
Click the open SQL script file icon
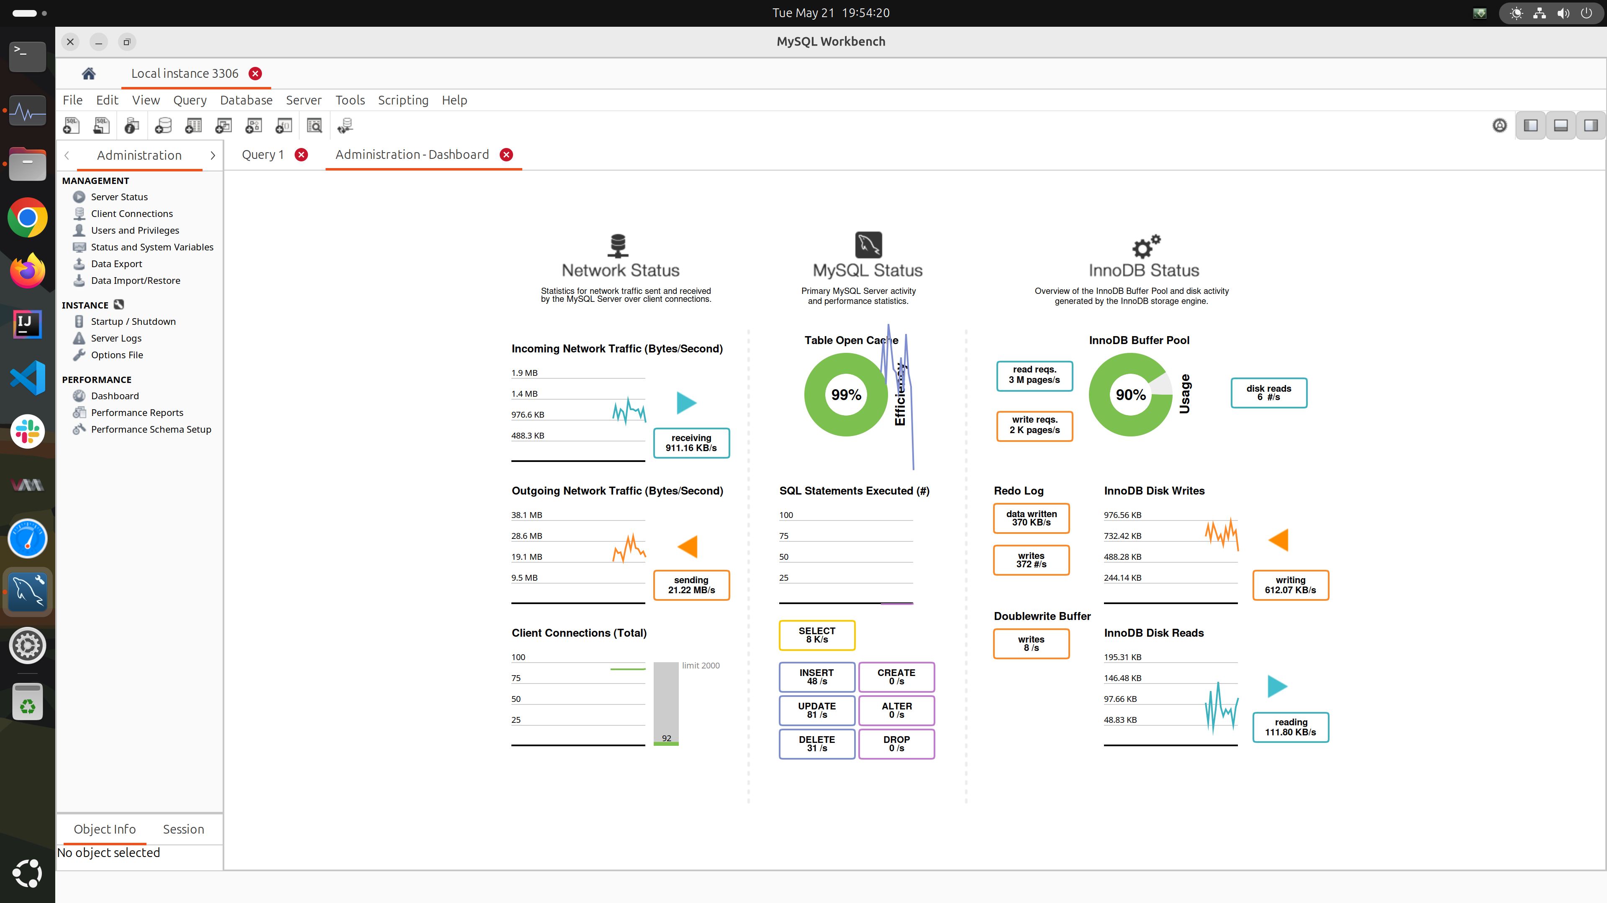(101, 126)
